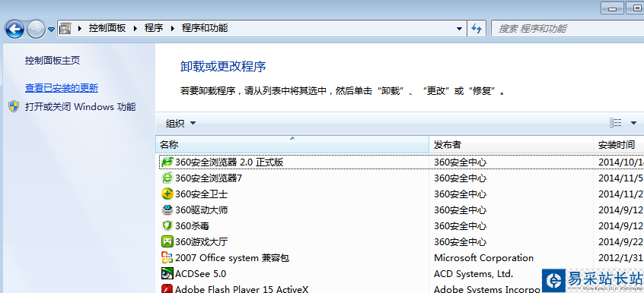Click install date 2012/1/31 cell
The image size is (644, 293).
(620, 258)
